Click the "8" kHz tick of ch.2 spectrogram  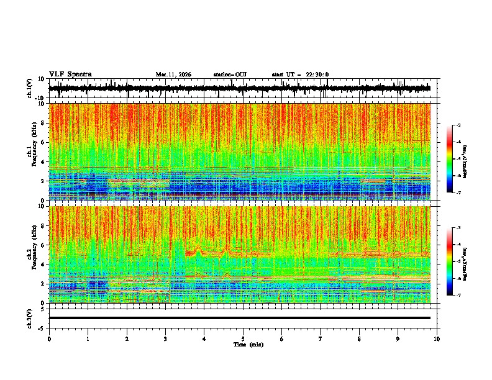click(43, 225)
